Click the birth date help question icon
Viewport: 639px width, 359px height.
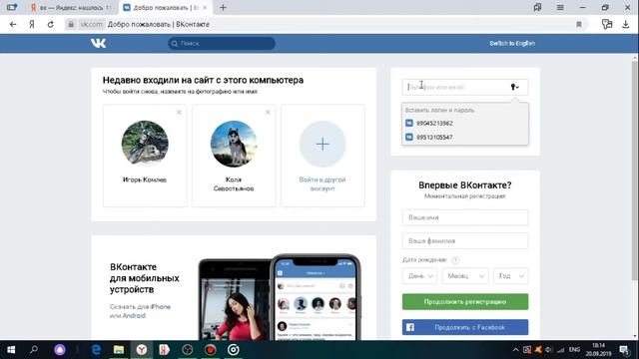pyautogui.click(x=455, y=260)
